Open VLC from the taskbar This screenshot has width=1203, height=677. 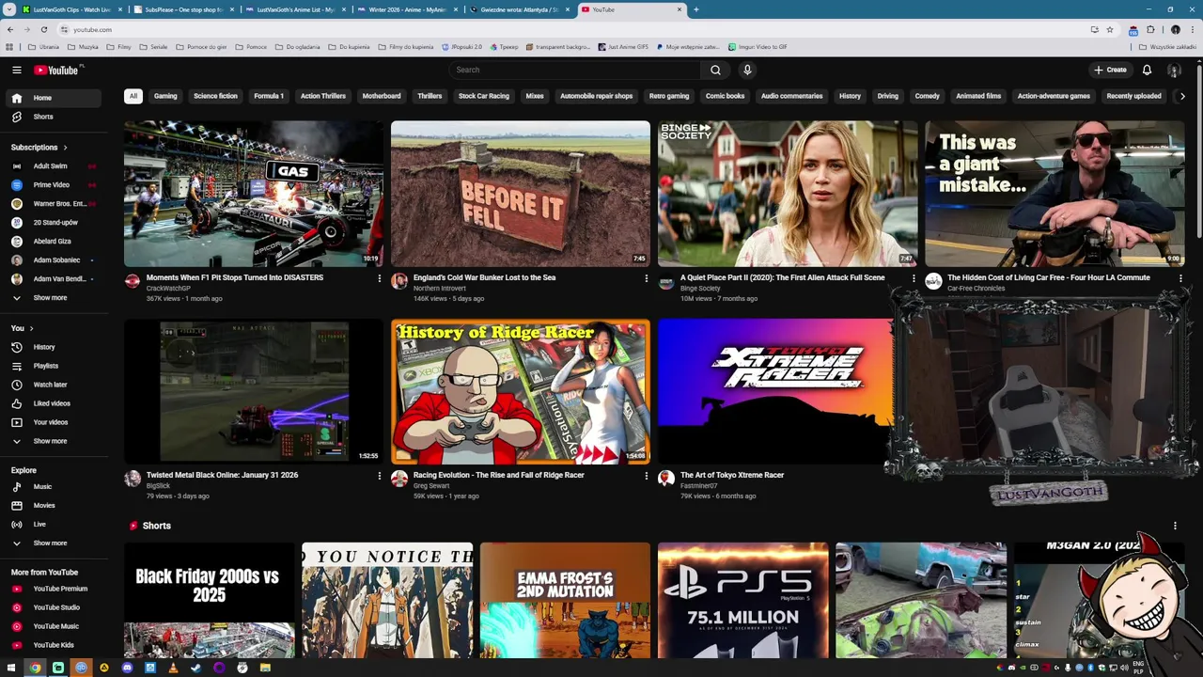click(x=173, y=668)
